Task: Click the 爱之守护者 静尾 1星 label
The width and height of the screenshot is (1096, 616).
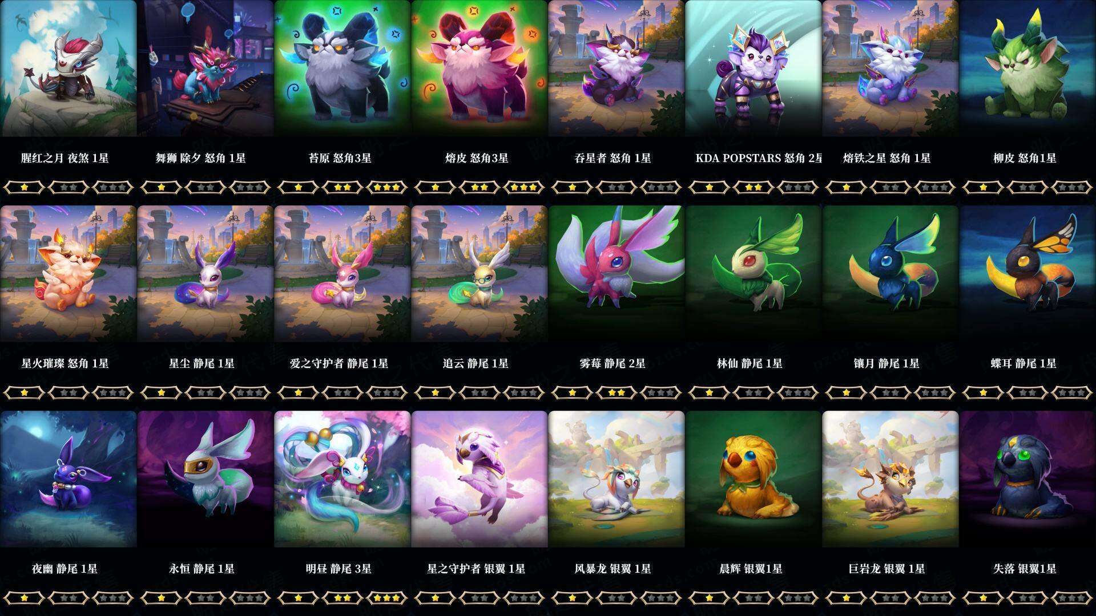Action: [339, 363]
